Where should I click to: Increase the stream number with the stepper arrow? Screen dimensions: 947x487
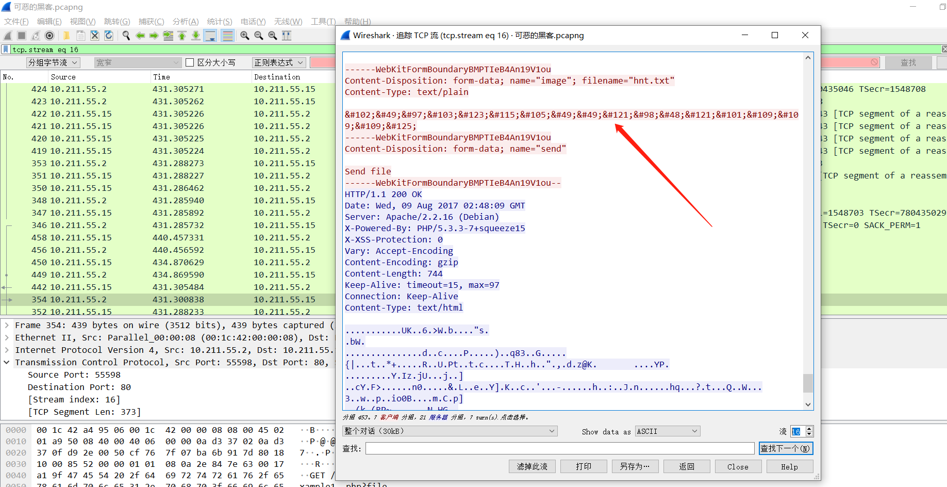(x=808, y=428)
